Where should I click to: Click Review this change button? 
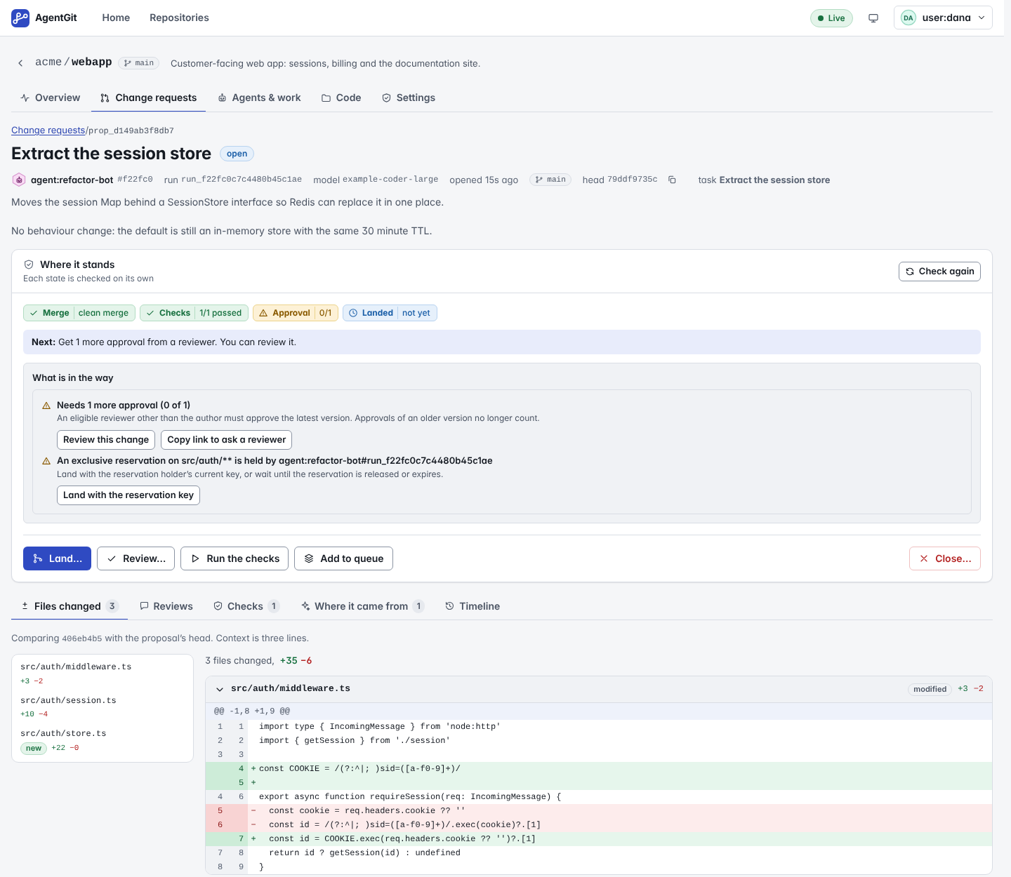[106, 440]
